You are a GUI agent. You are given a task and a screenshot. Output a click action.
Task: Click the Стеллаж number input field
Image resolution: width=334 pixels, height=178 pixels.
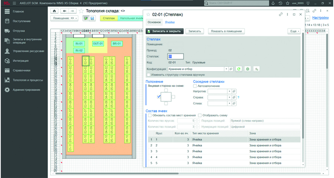coord(176,56)
